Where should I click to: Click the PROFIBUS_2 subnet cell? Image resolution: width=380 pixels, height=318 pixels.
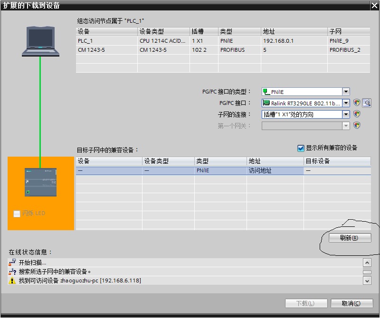[x=349, y=50]
